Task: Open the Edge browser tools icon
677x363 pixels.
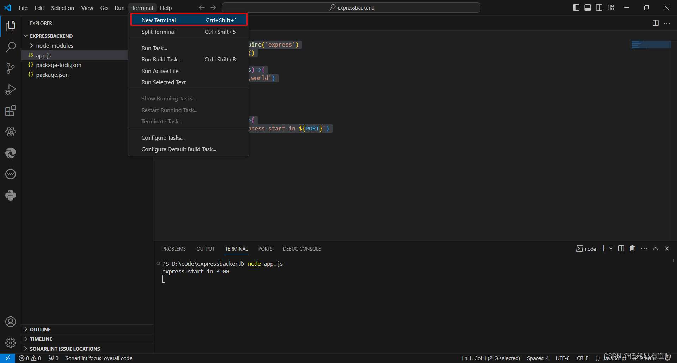Action: point(11,153)
